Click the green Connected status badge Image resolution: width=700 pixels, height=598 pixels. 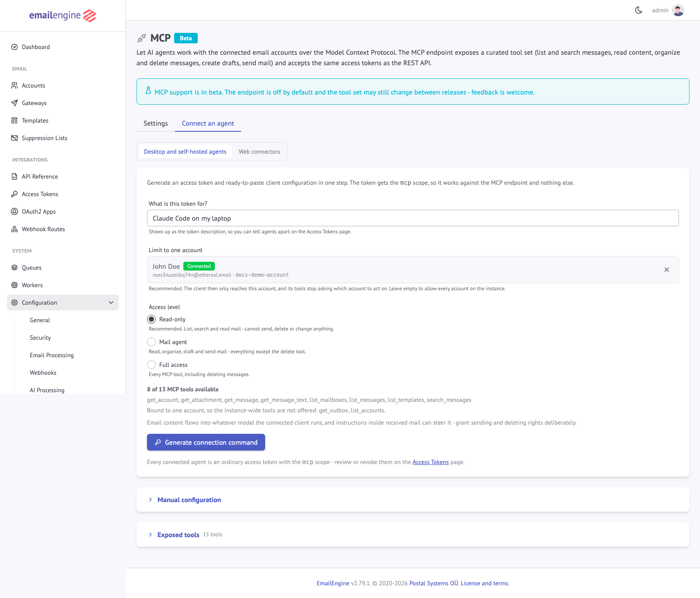pyautogui.click(x=199, y=266)
